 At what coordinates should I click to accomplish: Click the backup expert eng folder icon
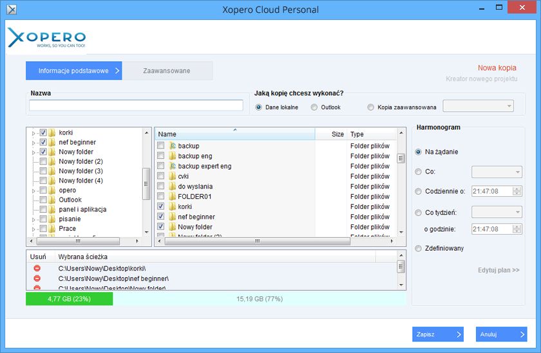point(173,166)
